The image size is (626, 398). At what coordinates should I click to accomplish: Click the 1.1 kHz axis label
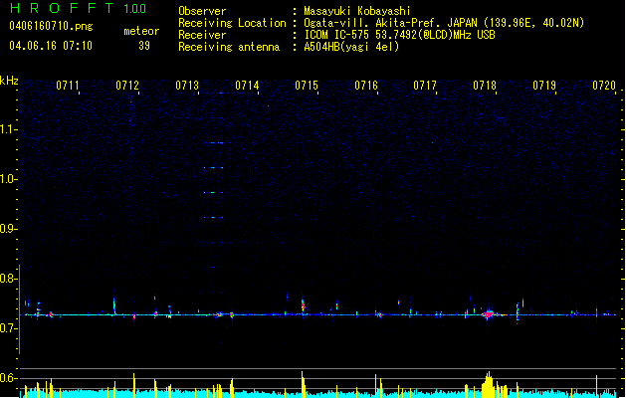click(x=9, y=129)
